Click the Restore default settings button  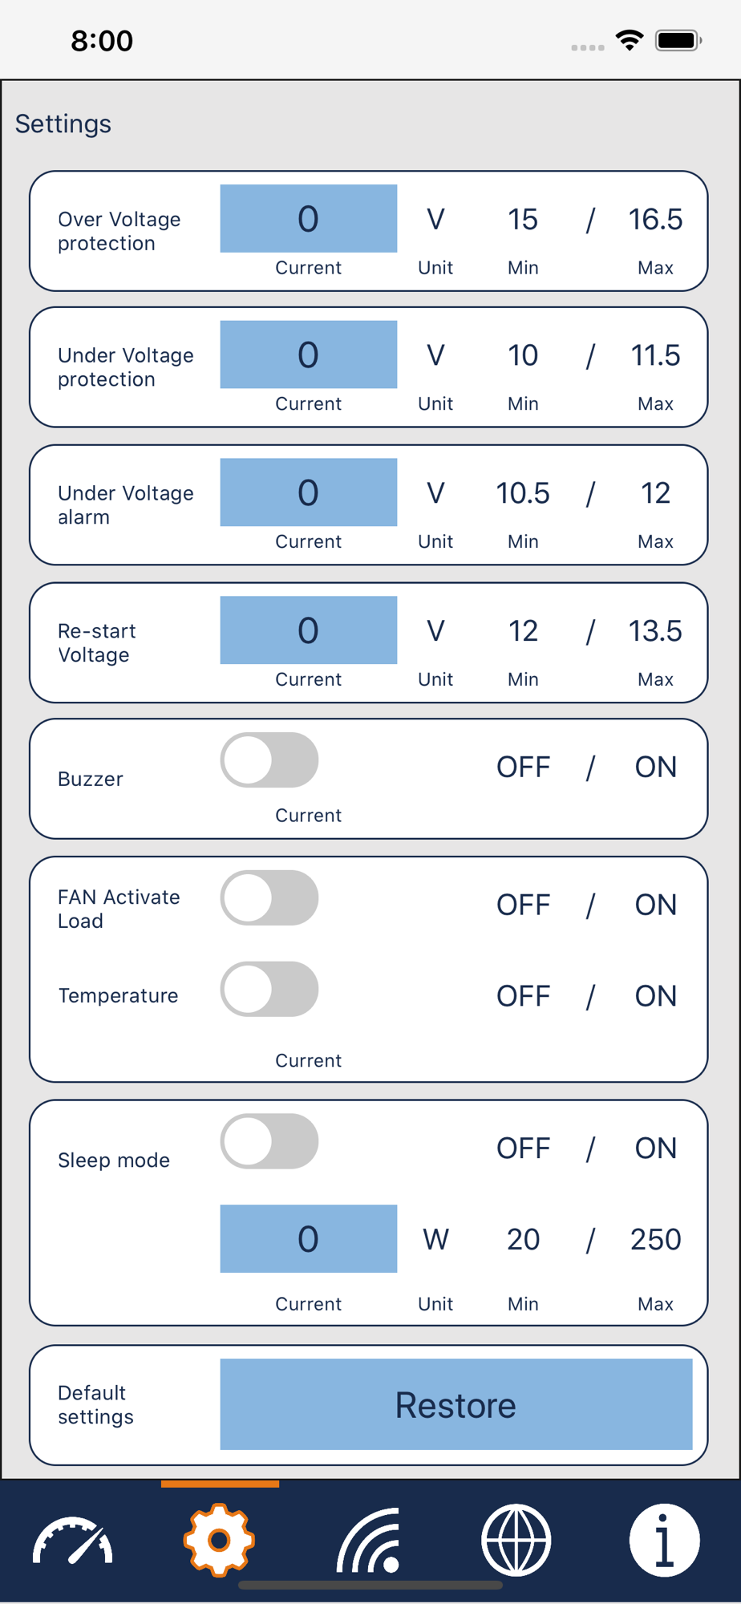(456, 1404)
